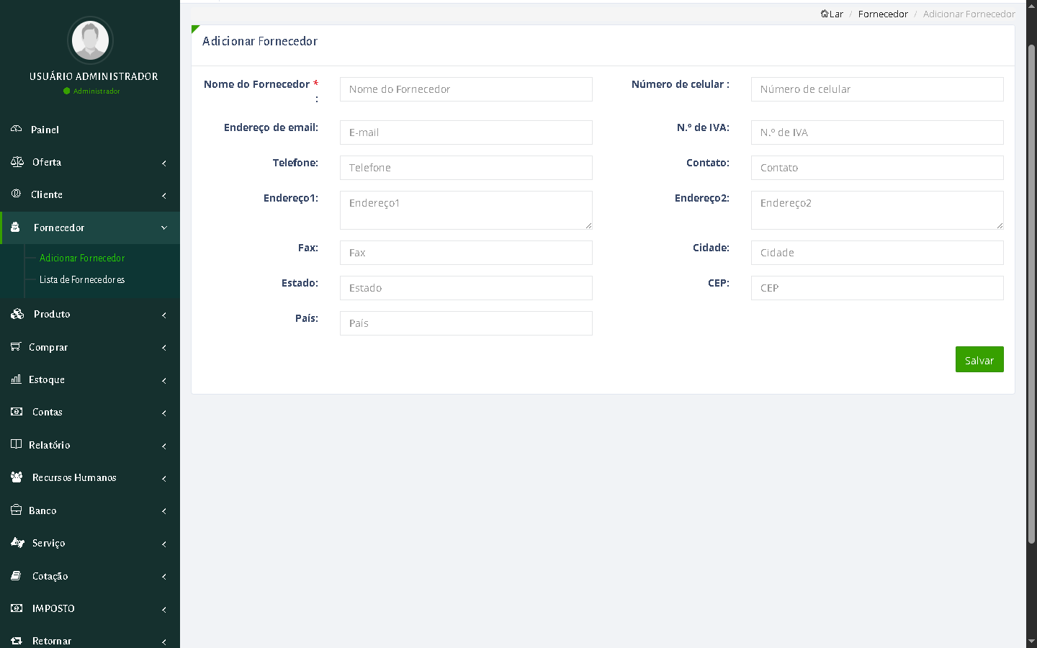Click the Estoque bar chart icon
The height and width of the screenshot is (648, 1037).
16,379
